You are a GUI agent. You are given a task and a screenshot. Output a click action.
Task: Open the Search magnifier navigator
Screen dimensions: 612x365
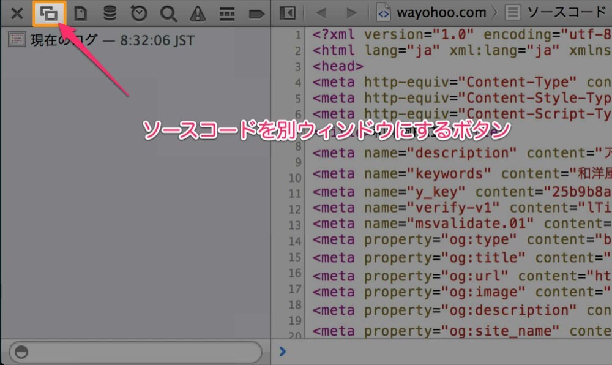(x=168, y=13)
